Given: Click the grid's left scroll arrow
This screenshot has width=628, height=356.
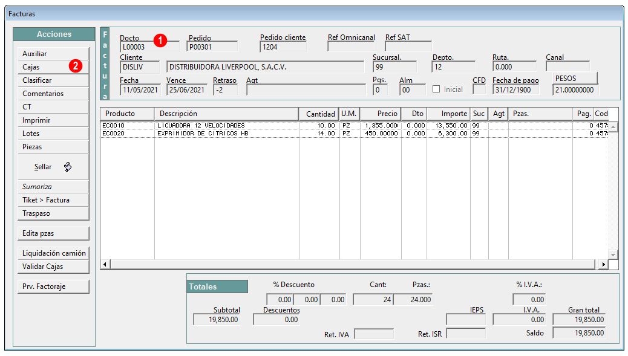Looking at the screenshot, I should point(105,264).
